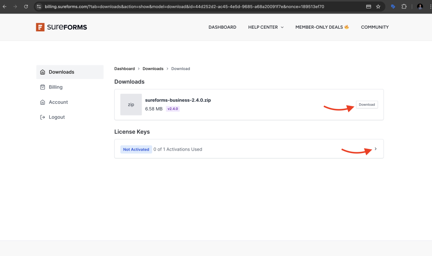Click the SureForms logo
432x256 pixels.
(62, 27)
